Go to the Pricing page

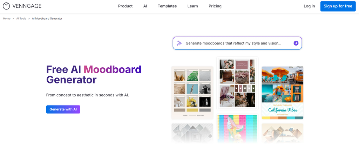tap(215, 6)
